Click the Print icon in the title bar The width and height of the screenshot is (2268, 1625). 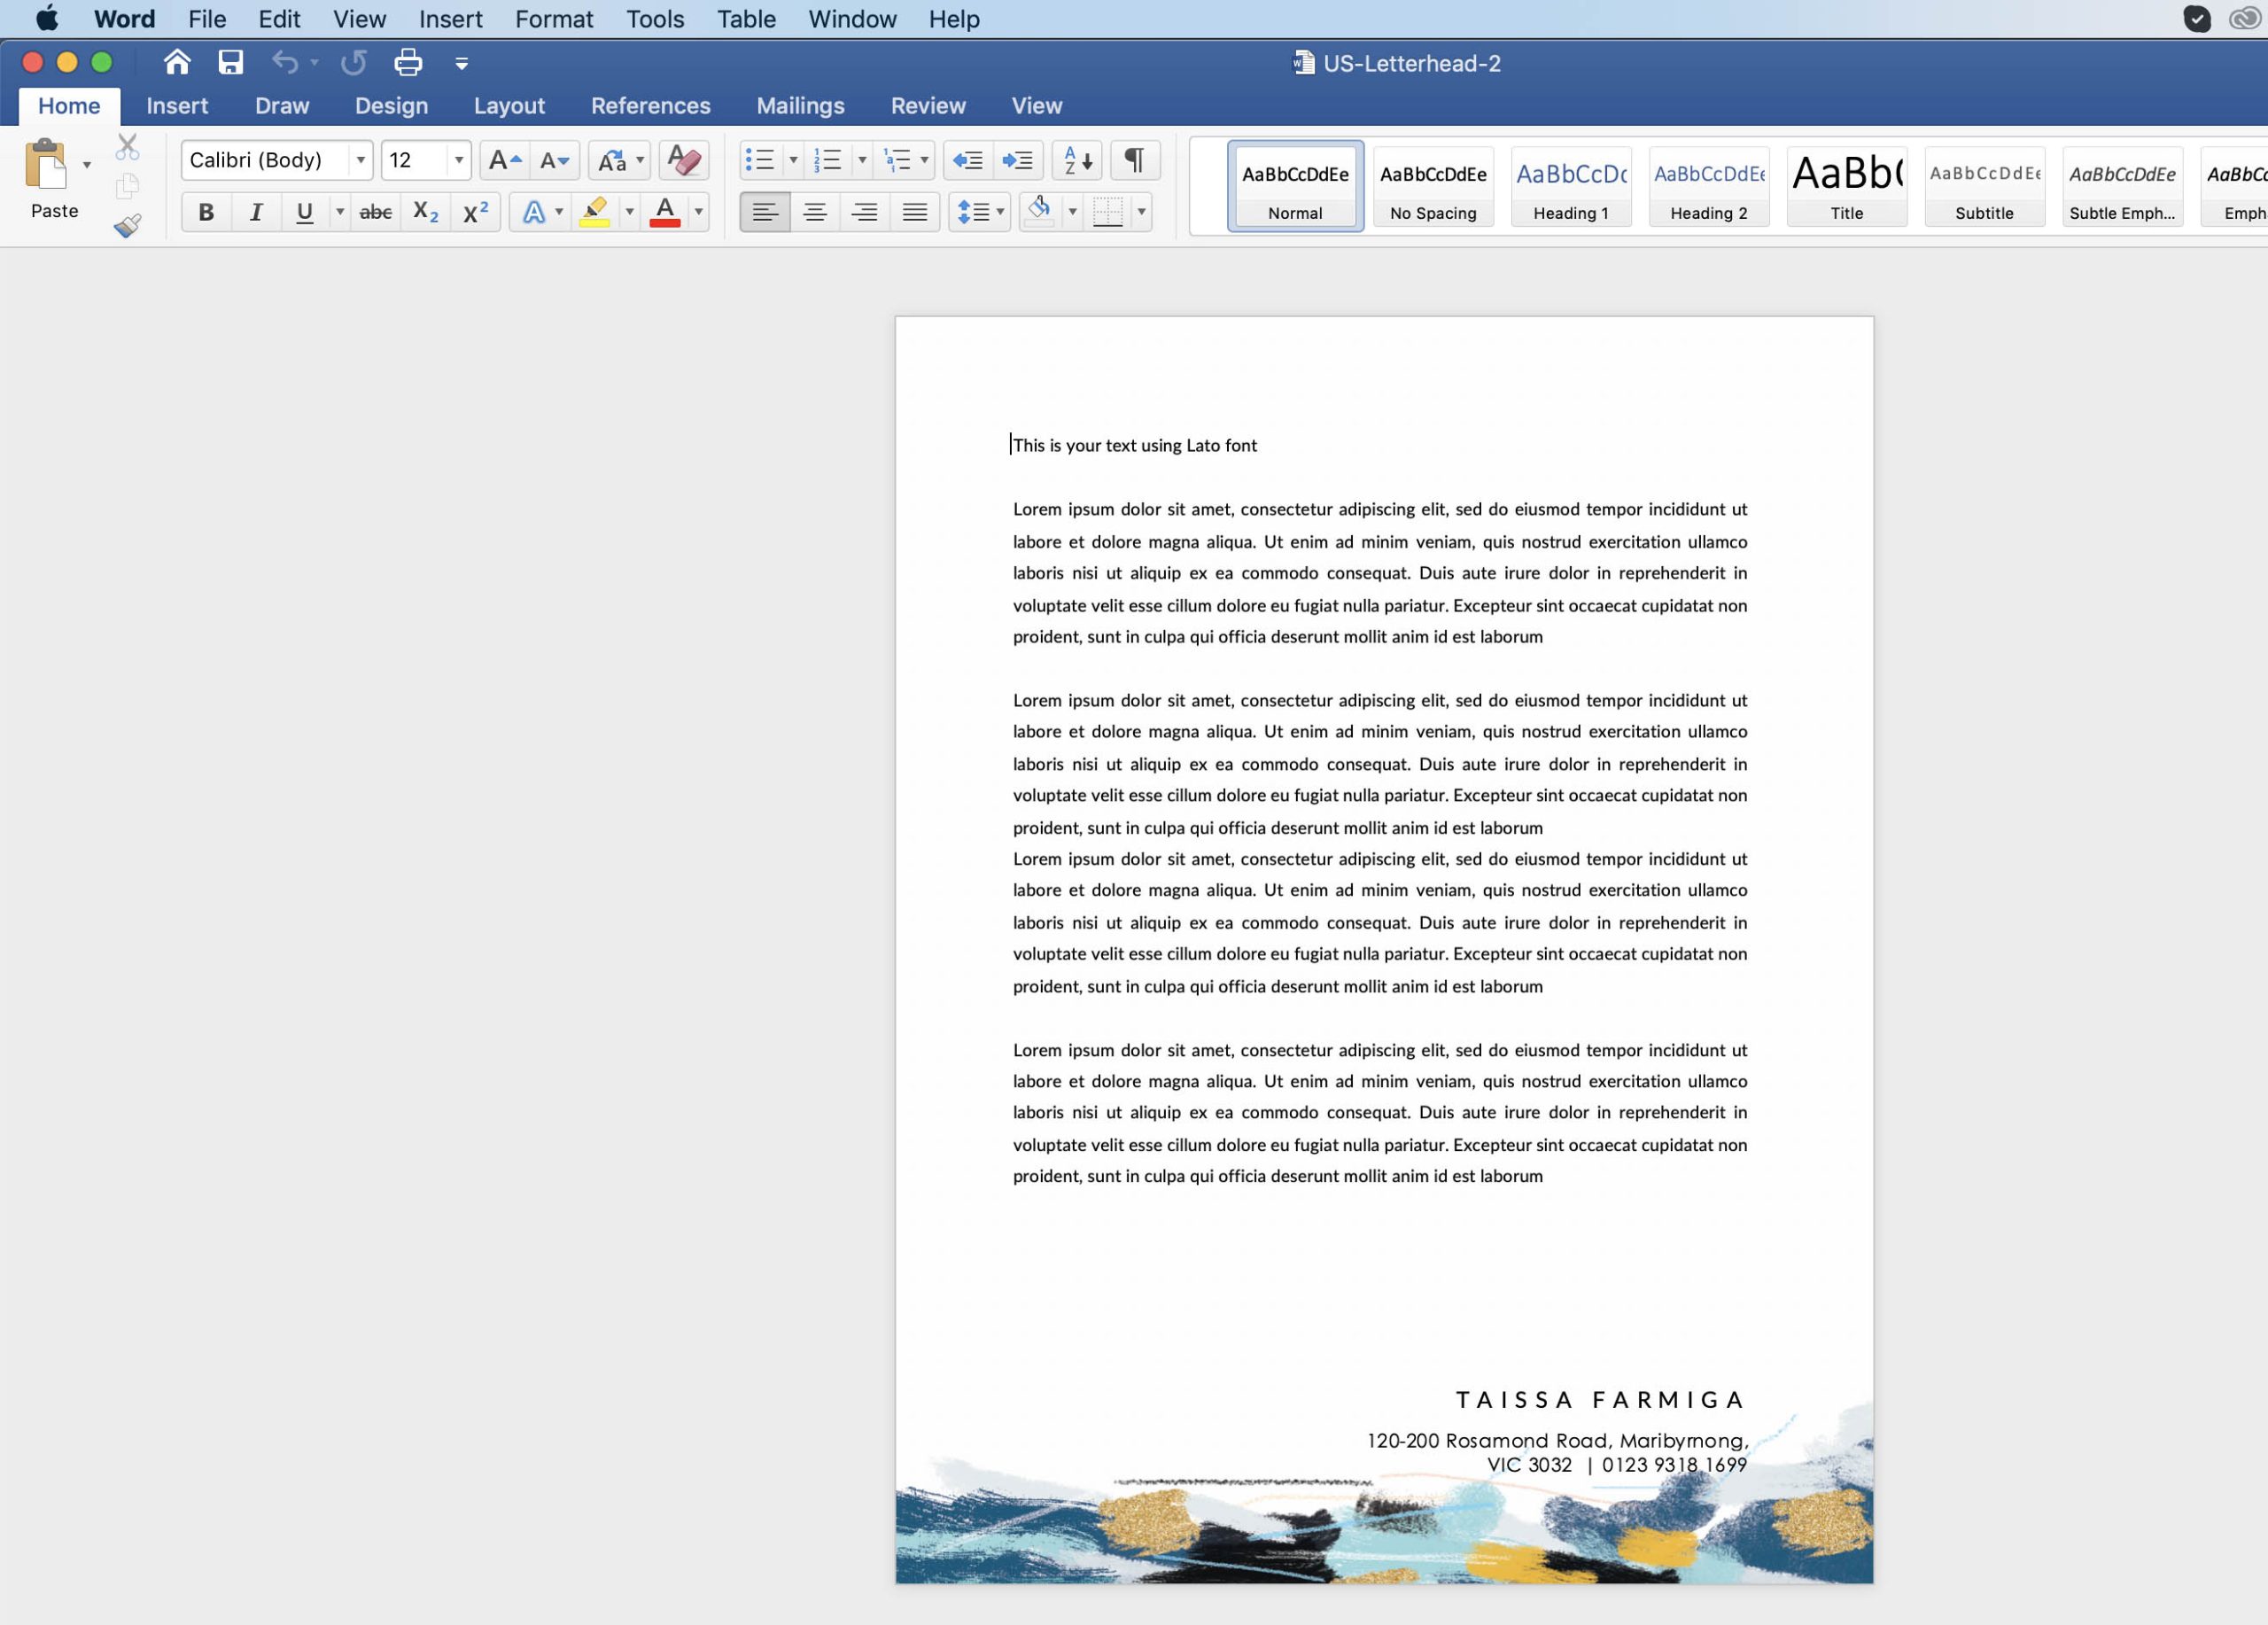click(x=407, y=63)
